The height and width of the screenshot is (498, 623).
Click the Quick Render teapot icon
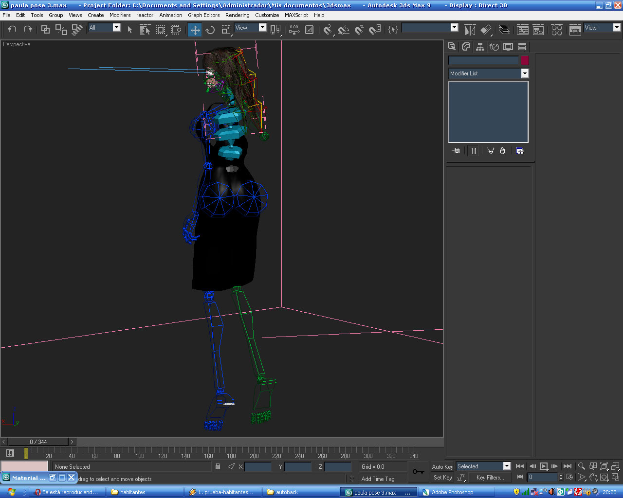pos(575,30)
